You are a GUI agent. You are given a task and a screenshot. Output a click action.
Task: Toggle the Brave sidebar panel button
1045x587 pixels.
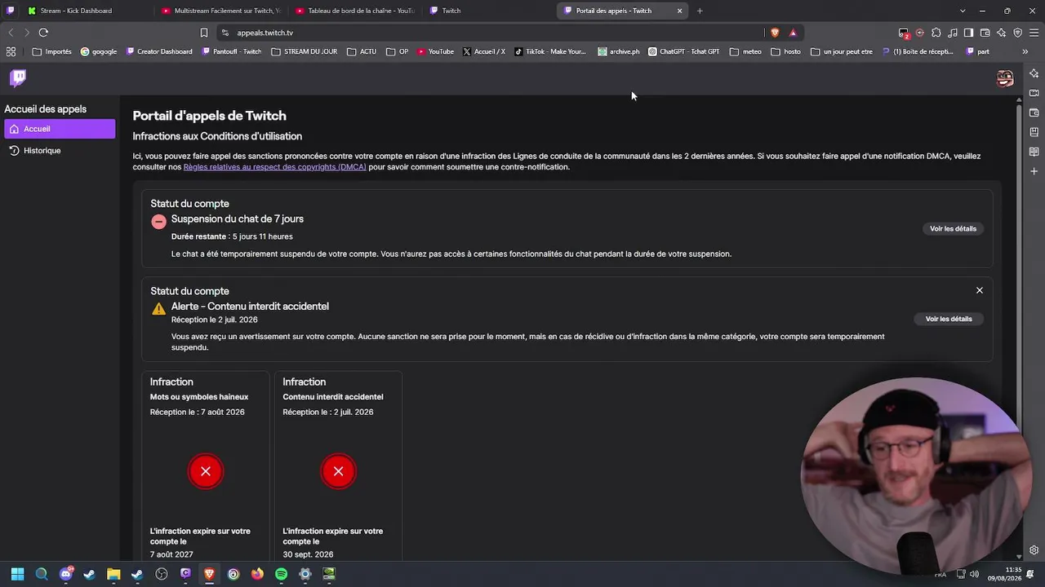[x=969, y=33]
